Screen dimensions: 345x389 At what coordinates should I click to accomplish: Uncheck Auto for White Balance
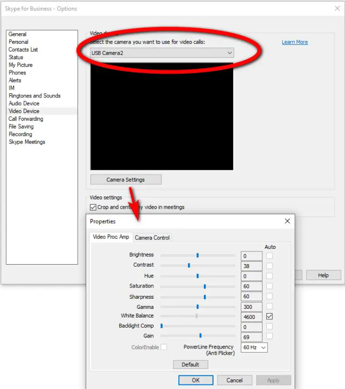pos(269,316)
